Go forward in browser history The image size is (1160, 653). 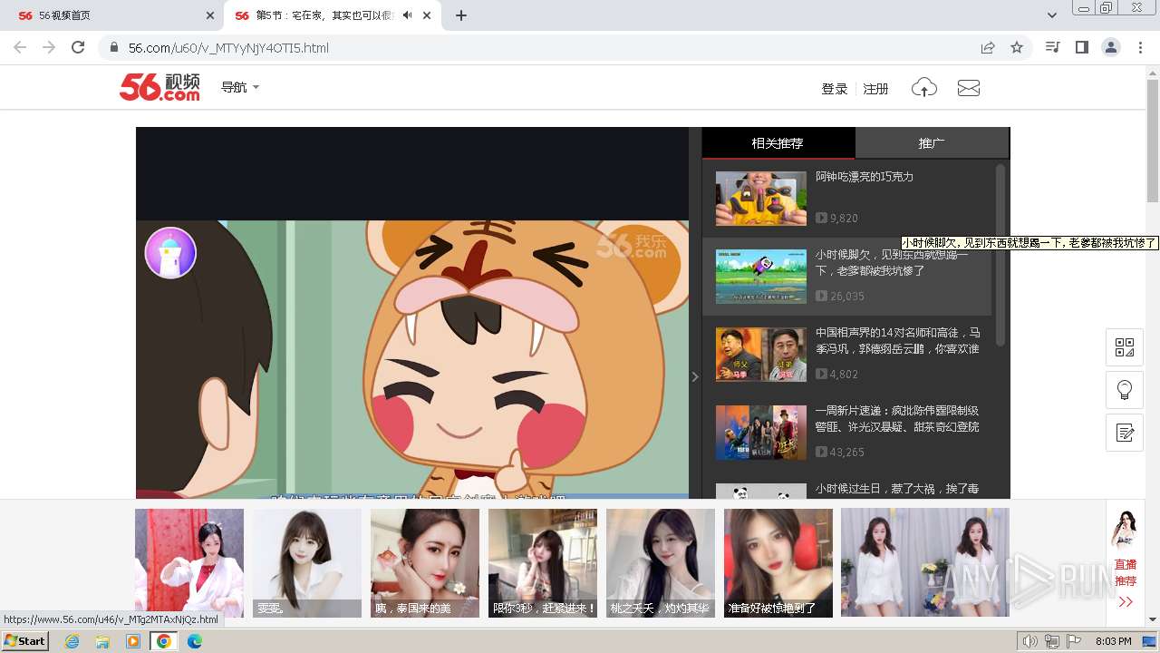[49, 47]
